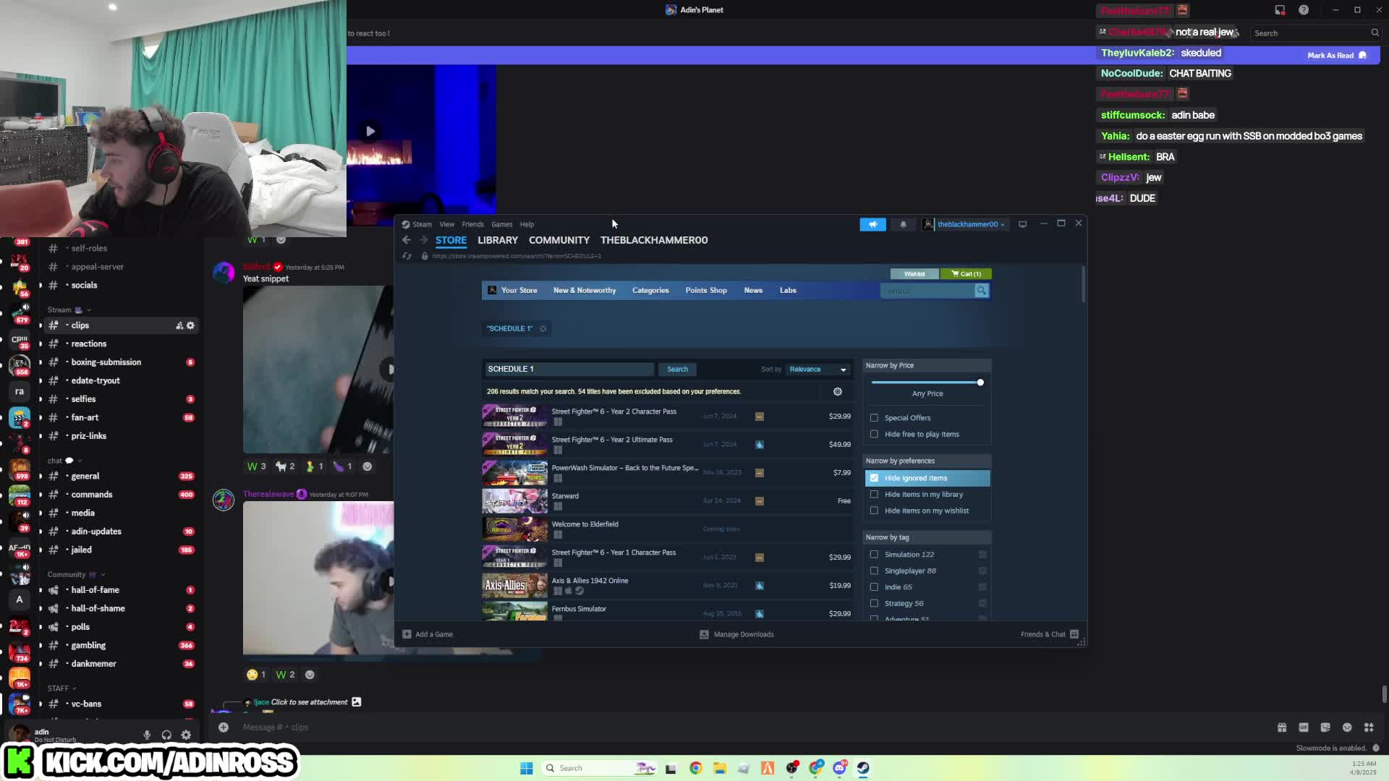The width and height of the screenshot is (1389, 781).
Task: Add reaction to Yeat snippet message
Action: tap(368, 466)
